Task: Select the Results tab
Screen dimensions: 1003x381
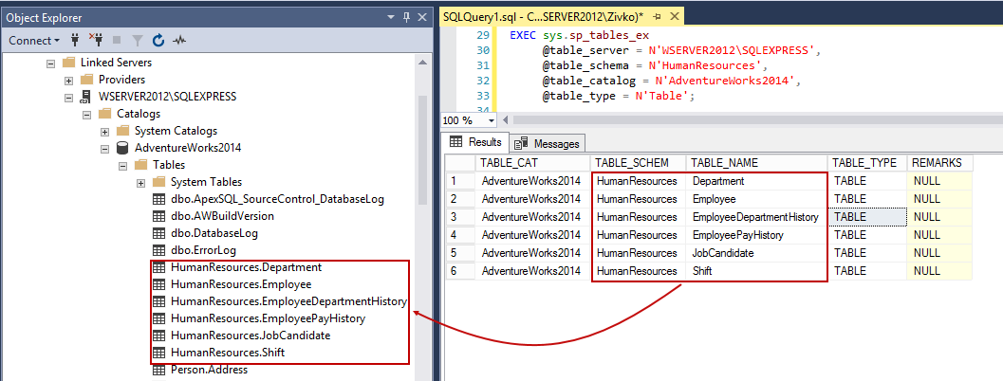Action: [x=475, y=143]
